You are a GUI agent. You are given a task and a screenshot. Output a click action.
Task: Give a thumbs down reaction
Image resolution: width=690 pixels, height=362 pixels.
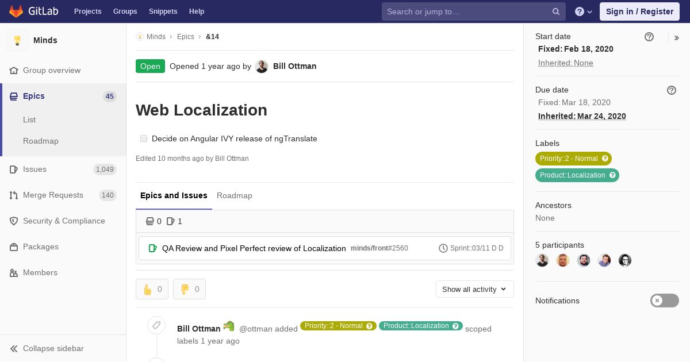189,289
